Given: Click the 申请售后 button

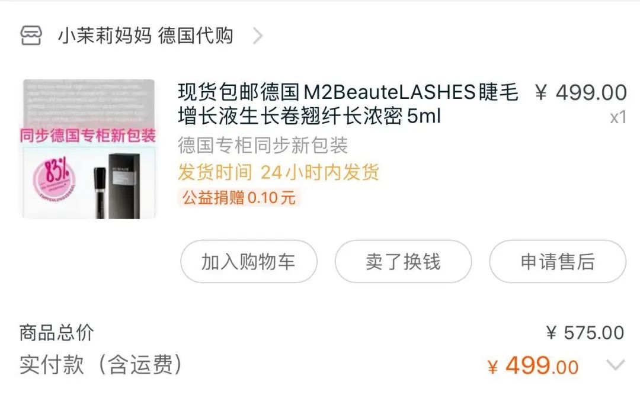Looking at the screenshot, I should [558, 262].
